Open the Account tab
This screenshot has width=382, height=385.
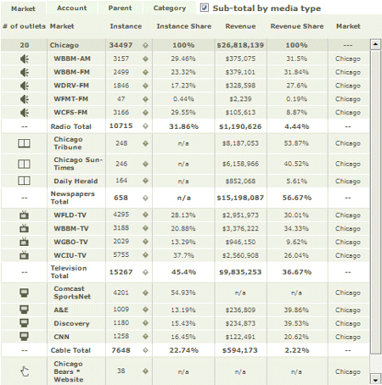click(72, 8)
